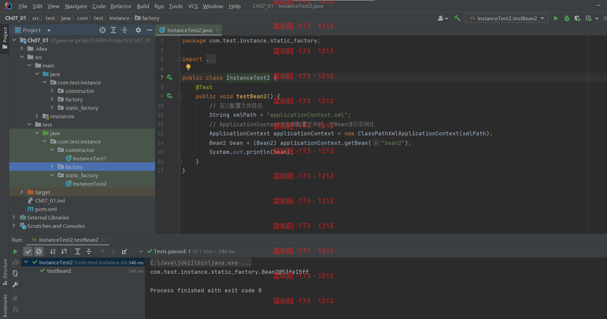
Task: Sort test results by duration
Action: tap(64, 251)
